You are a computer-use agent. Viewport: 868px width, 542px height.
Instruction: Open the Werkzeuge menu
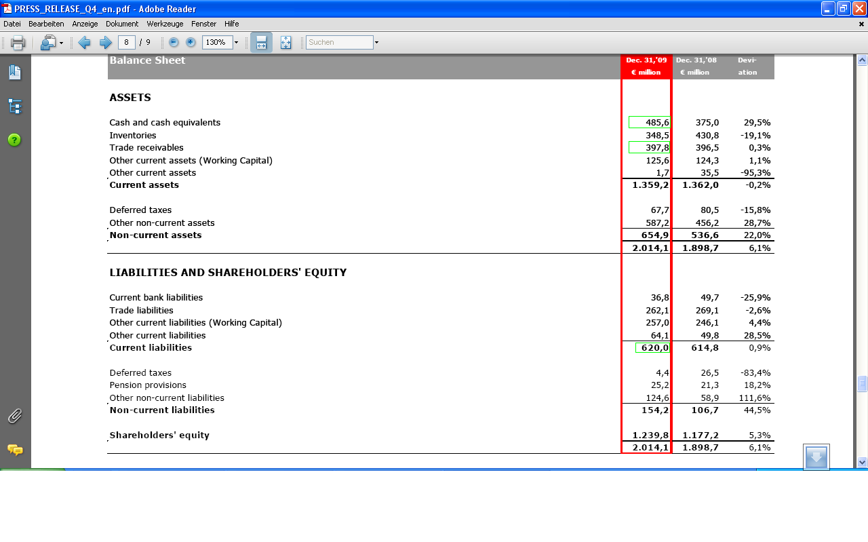165,24
